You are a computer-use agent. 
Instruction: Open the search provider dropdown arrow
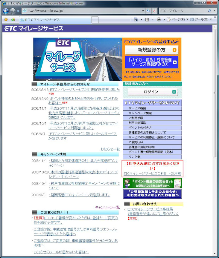tap(215, 11)
